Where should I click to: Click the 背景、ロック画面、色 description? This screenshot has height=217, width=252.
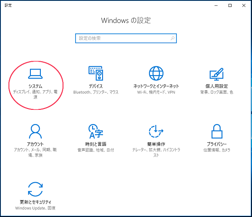[x=217, y=92]
